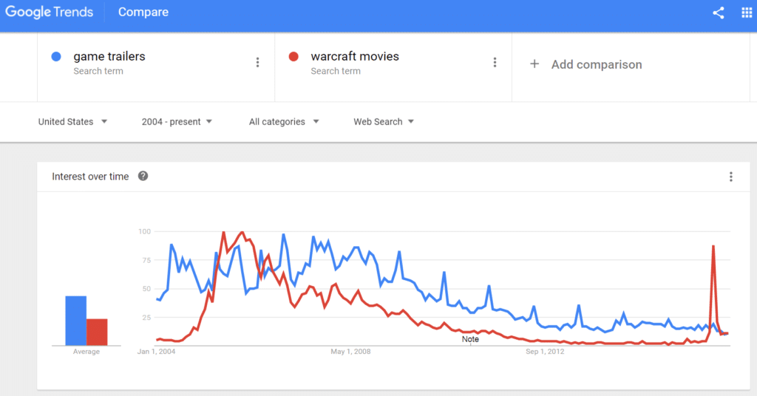Click the red dot beside warcraft movies
Screen dimensions: 757x396
point(293,56)
